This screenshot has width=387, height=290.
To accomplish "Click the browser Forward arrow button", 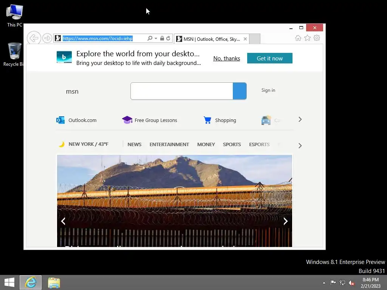I will 47,38.
